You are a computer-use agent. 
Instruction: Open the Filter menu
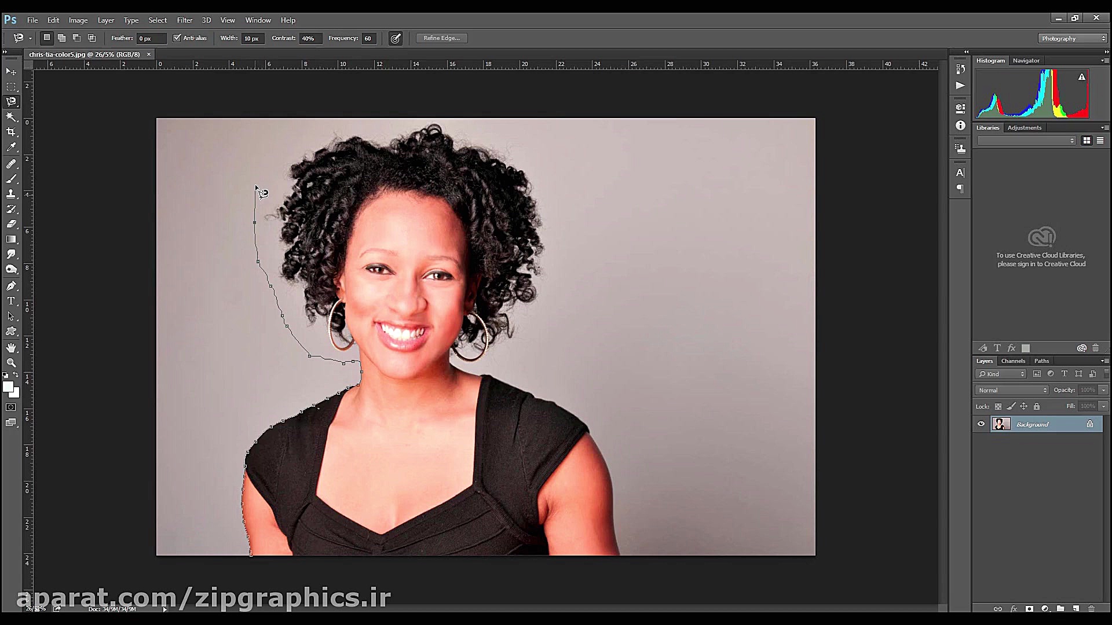tap(184, 20)
